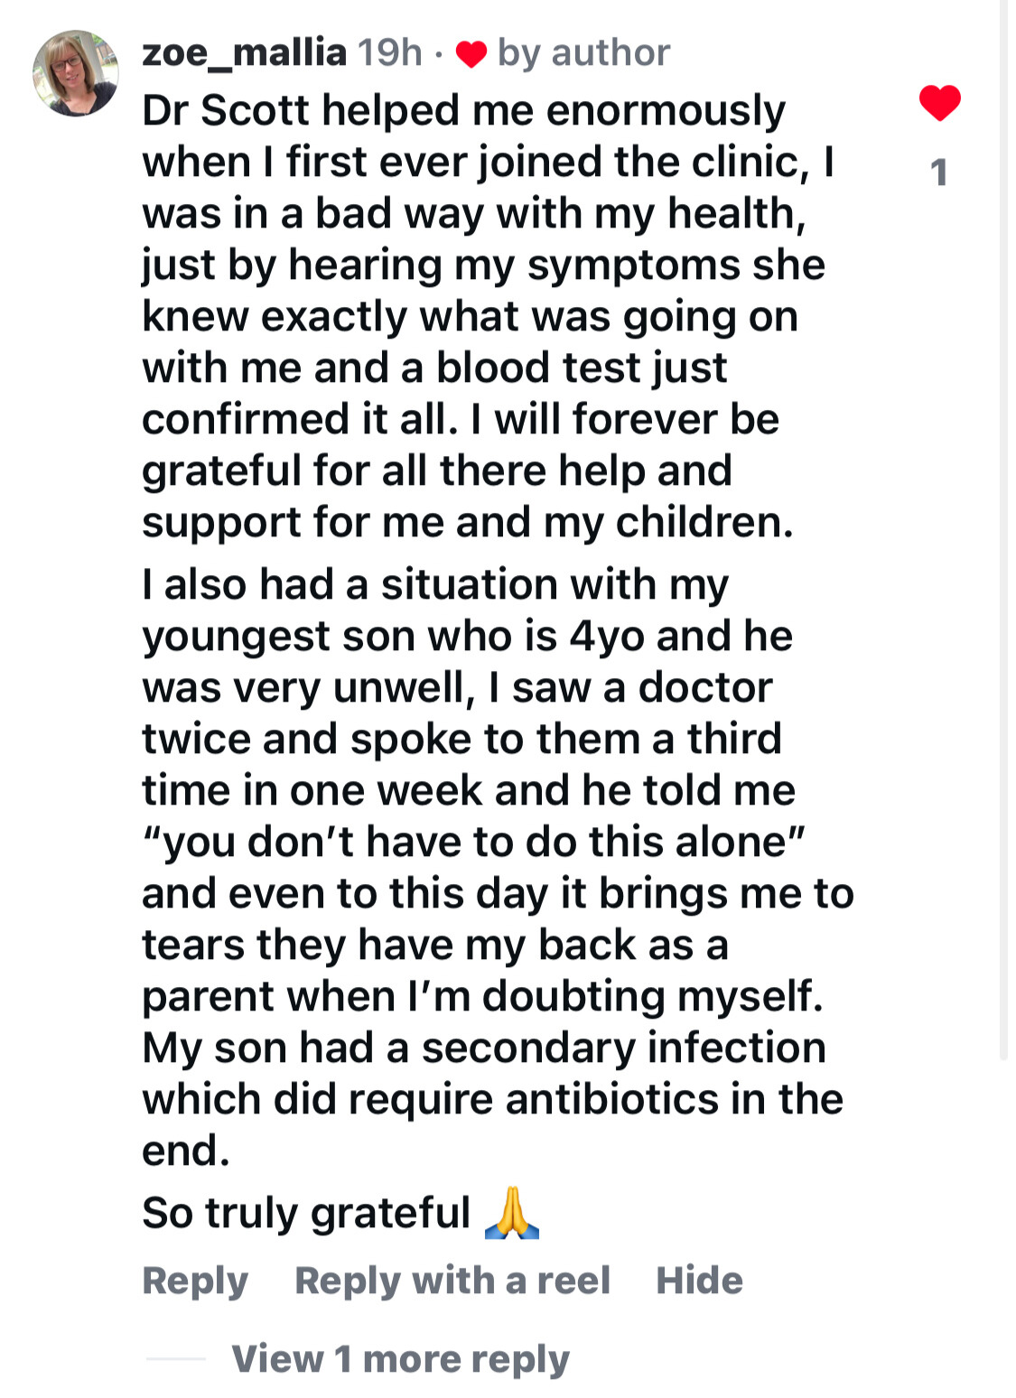Open zoe_mallia's profile picture
1016x1398 pixels.
[76, 73]
